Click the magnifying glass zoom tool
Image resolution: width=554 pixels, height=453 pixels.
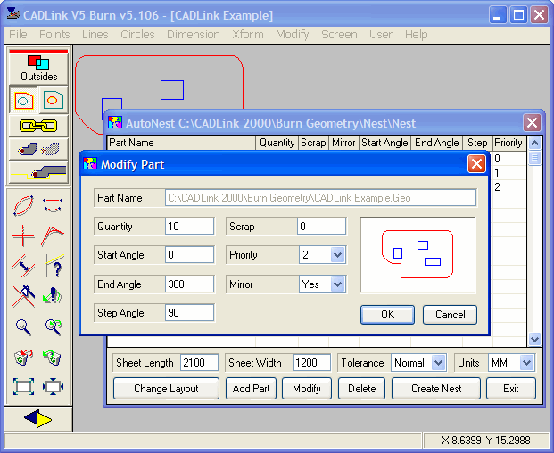pos(23,327)
